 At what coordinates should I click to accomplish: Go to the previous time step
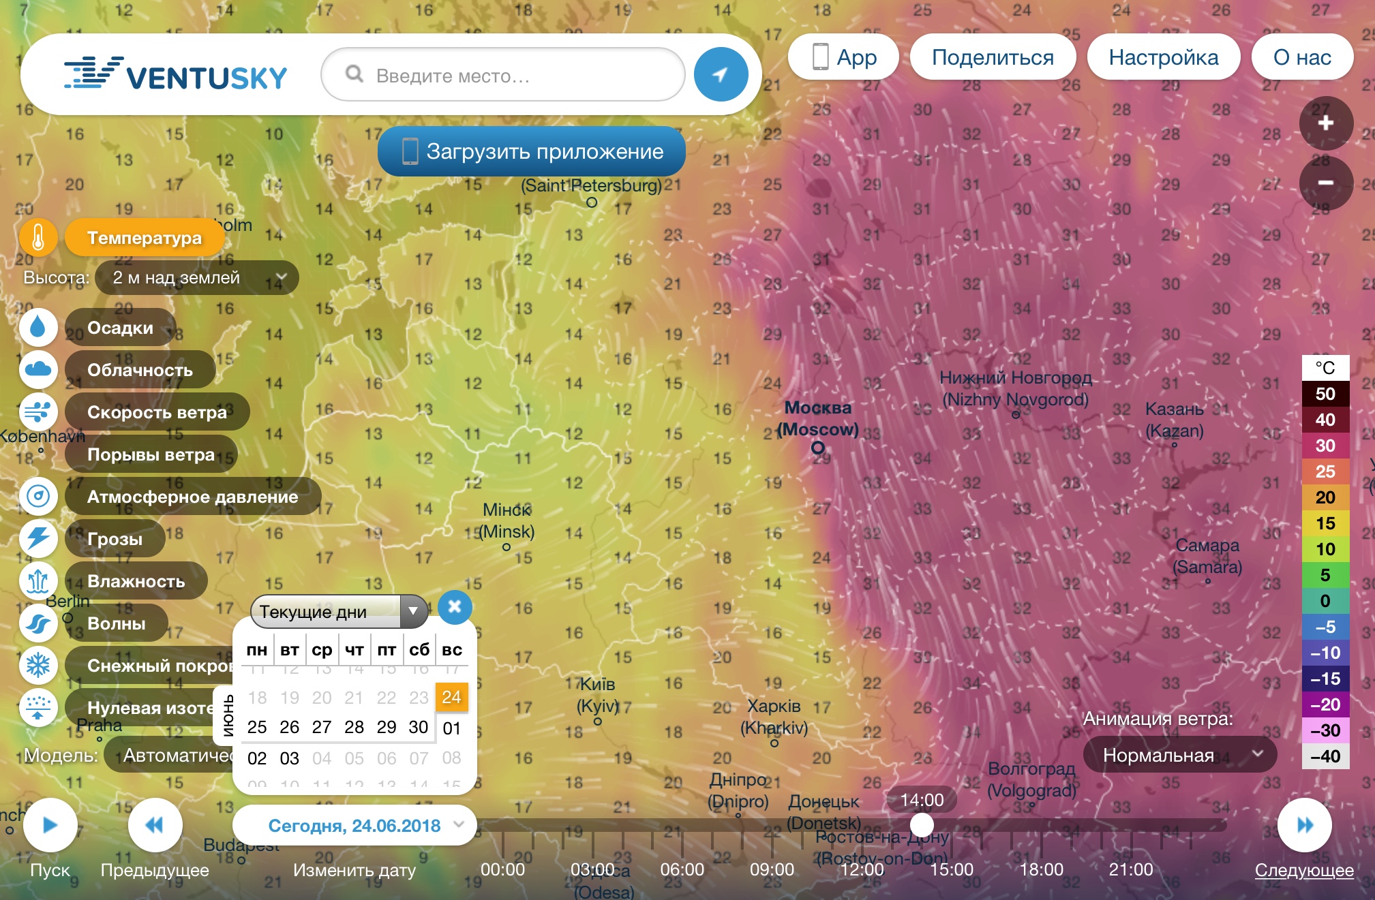155,825
